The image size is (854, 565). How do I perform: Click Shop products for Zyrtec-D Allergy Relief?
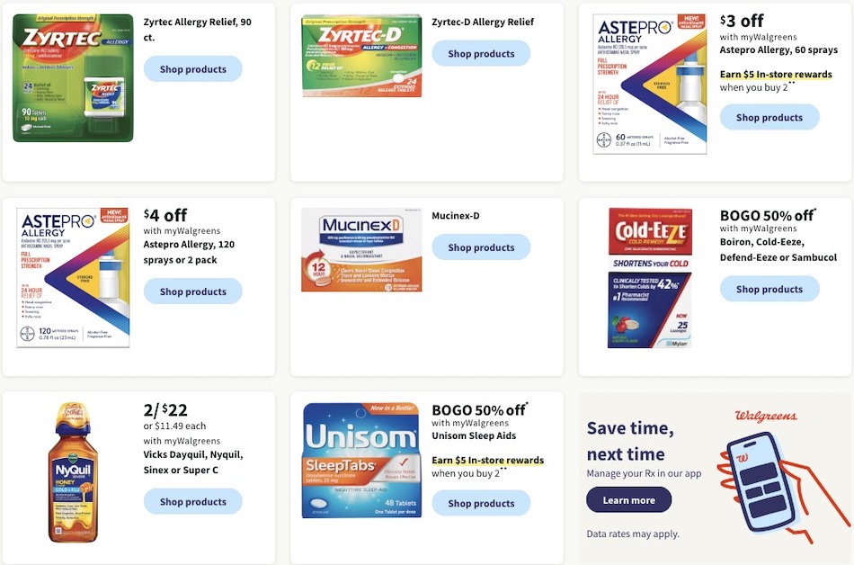[x=481, y=53]
